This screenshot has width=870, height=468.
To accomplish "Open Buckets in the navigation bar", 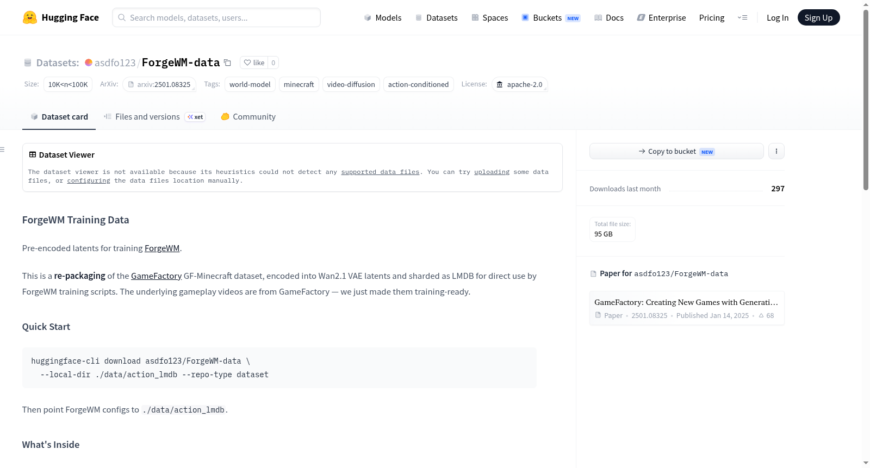I will 551,18.
